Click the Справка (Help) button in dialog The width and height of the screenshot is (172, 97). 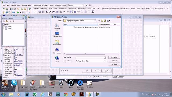tap(114, 64)
